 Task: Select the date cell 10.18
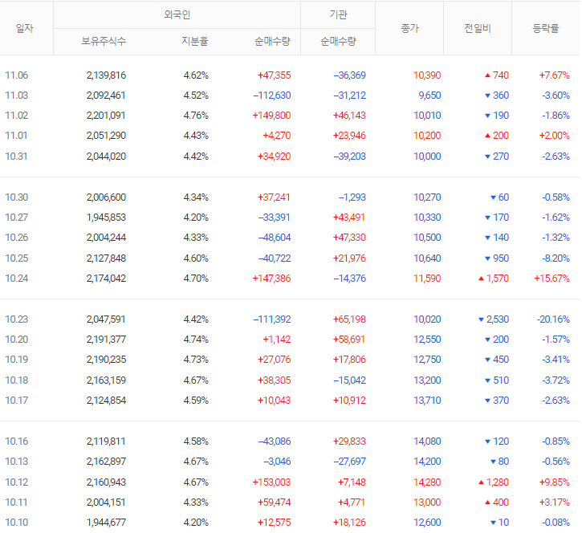[17, 380]
